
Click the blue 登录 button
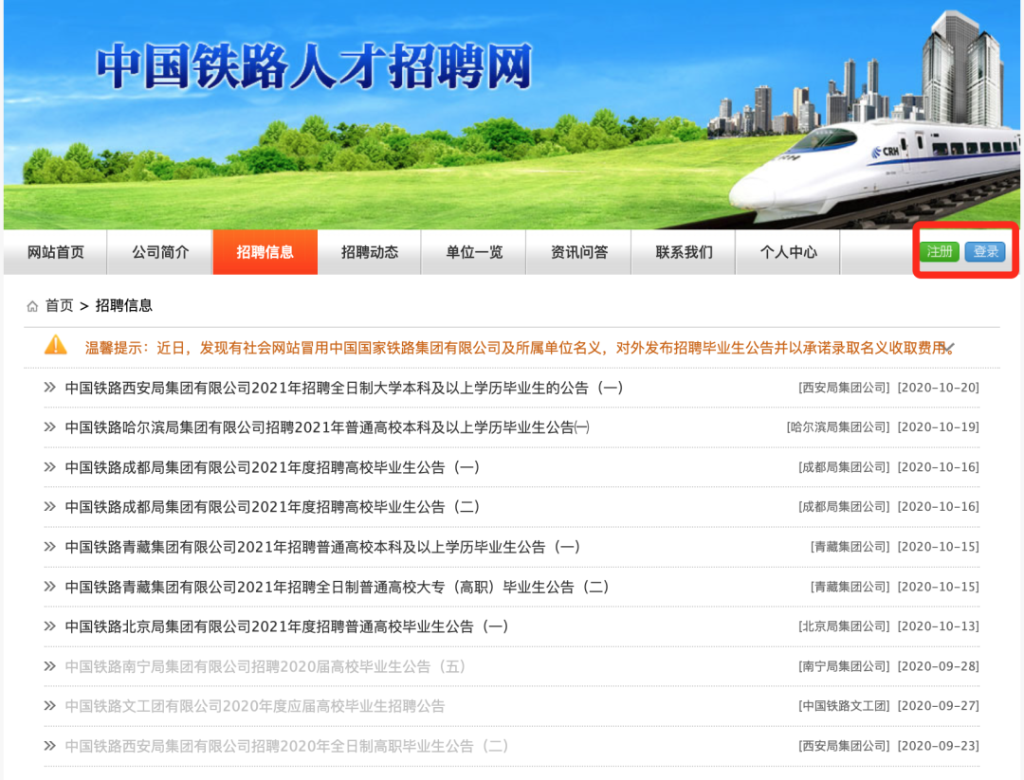[x=985, y=251]
